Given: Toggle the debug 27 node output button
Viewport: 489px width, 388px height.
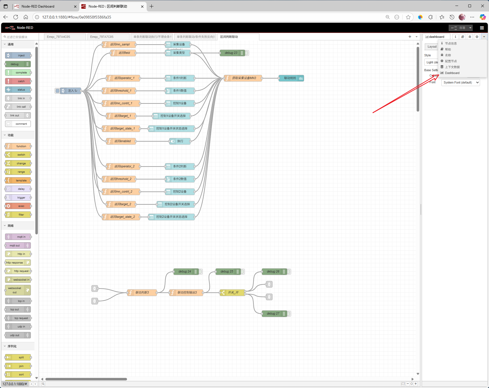Looking at the screenshot, I should click(289, 314).
